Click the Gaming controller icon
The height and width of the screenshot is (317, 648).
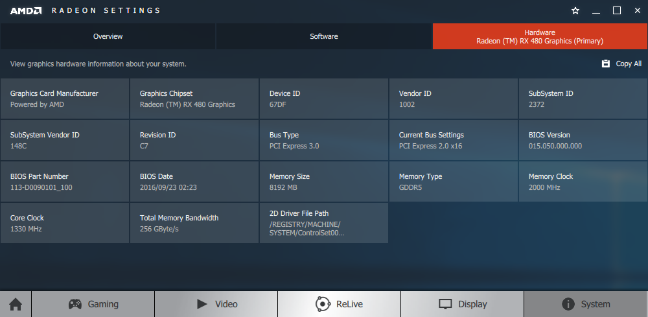(x=75, y=304)
